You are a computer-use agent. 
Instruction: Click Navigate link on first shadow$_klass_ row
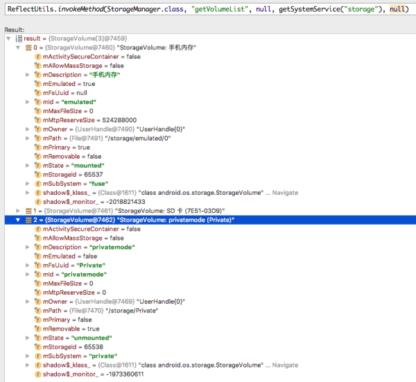point(285,193)
